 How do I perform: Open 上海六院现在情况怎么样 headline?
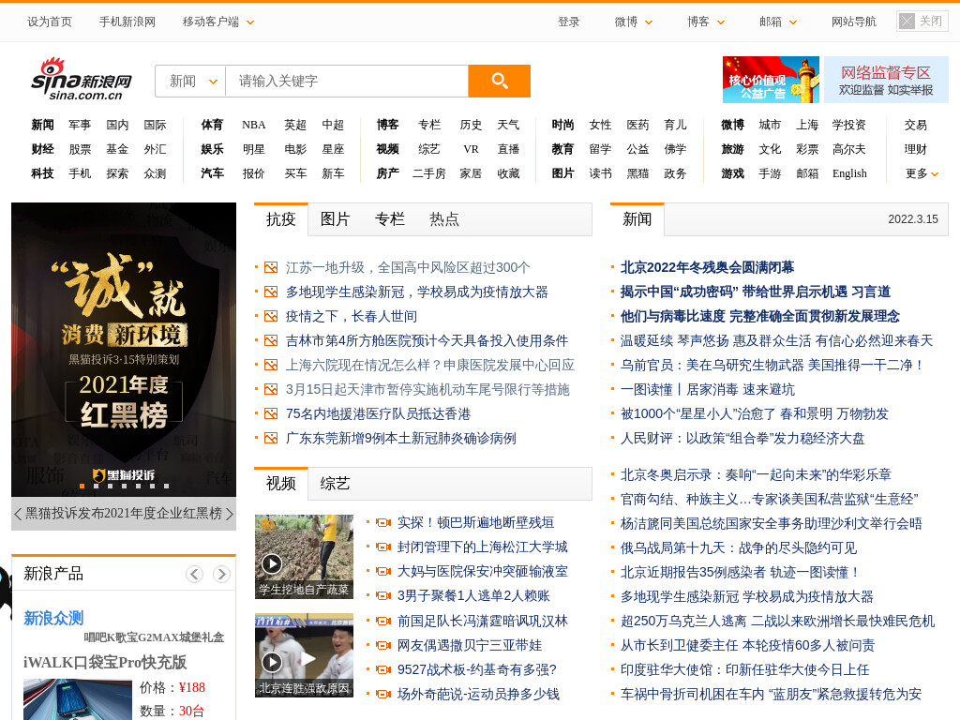[429, 366]
